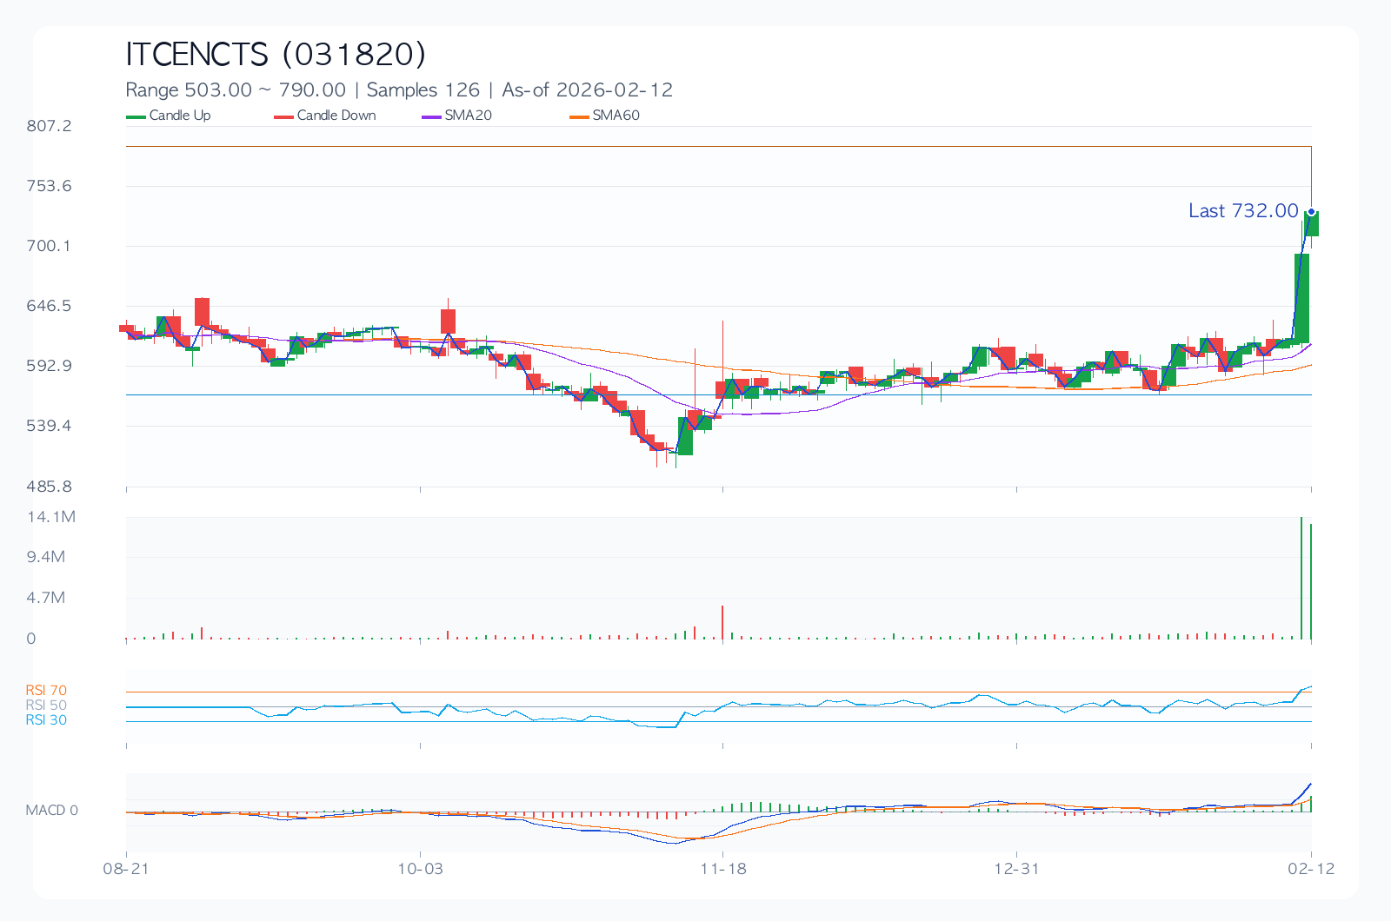Toggle the Candle Down legend label
The width and height of the screenshot is (1391, 921).
[x=336, y=116]
